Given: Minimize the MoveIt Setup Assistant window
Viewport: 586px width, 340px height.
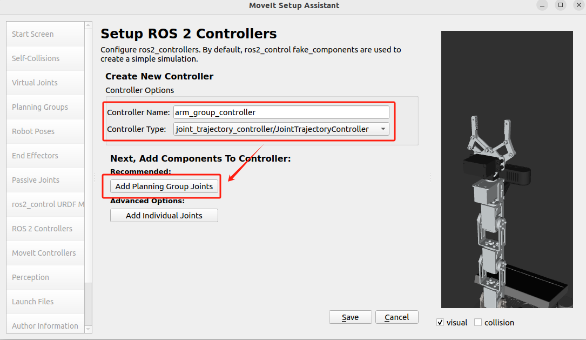Looking at the screenshot, I should [x=542, y=5].
